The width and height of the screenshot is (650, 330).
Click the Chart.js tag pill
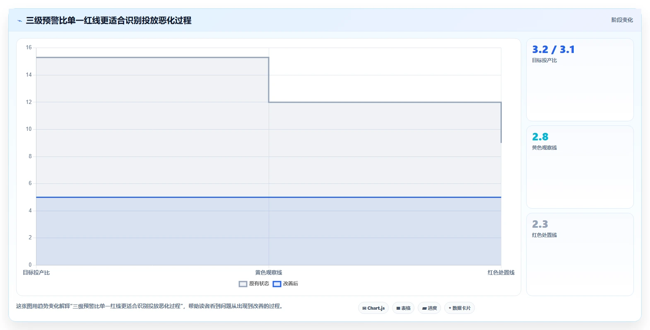373,308
